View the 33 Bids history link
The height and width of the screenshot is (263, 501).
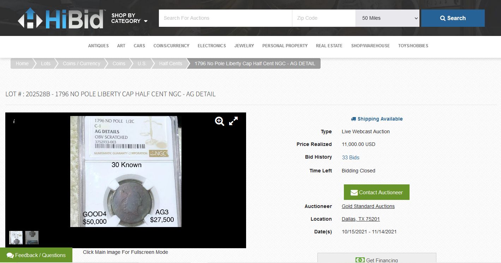click(351, 158)
